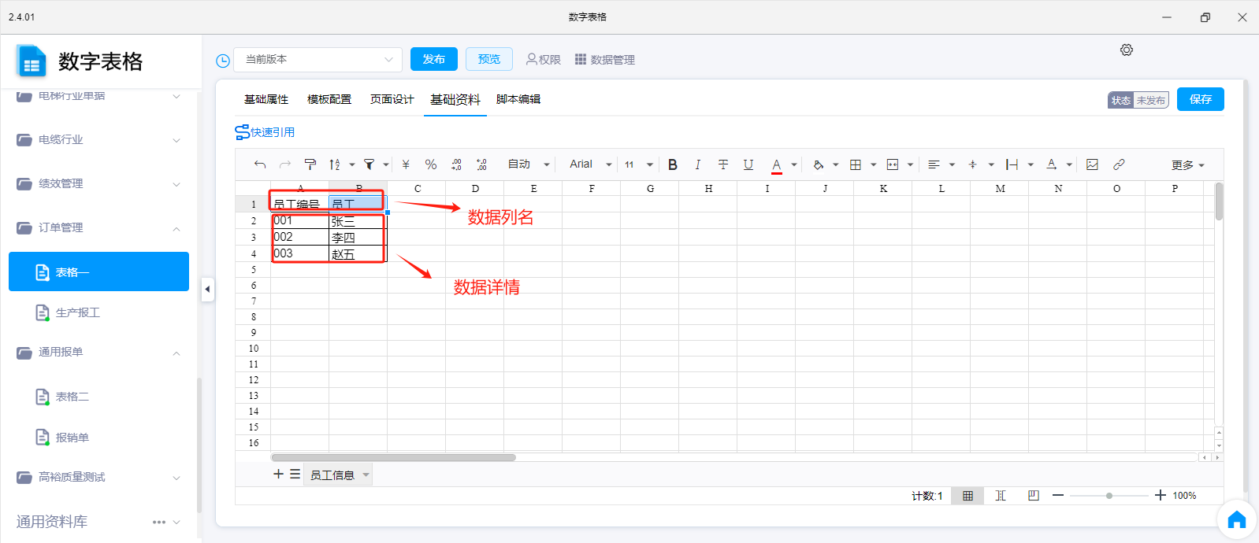The width and height of the screenshot is (1259, 543).
Task: Toggle bold formatting
Action: (673, 164)
